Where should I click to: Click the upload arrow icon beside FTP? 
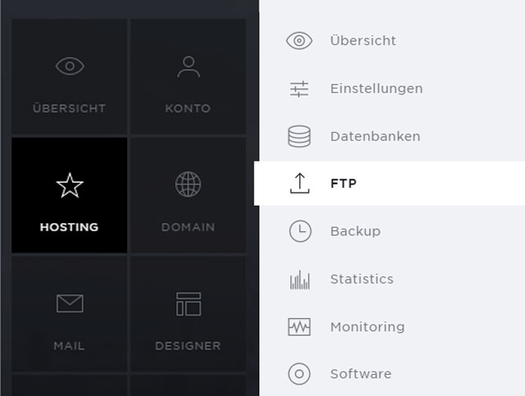tap(299, 183)
